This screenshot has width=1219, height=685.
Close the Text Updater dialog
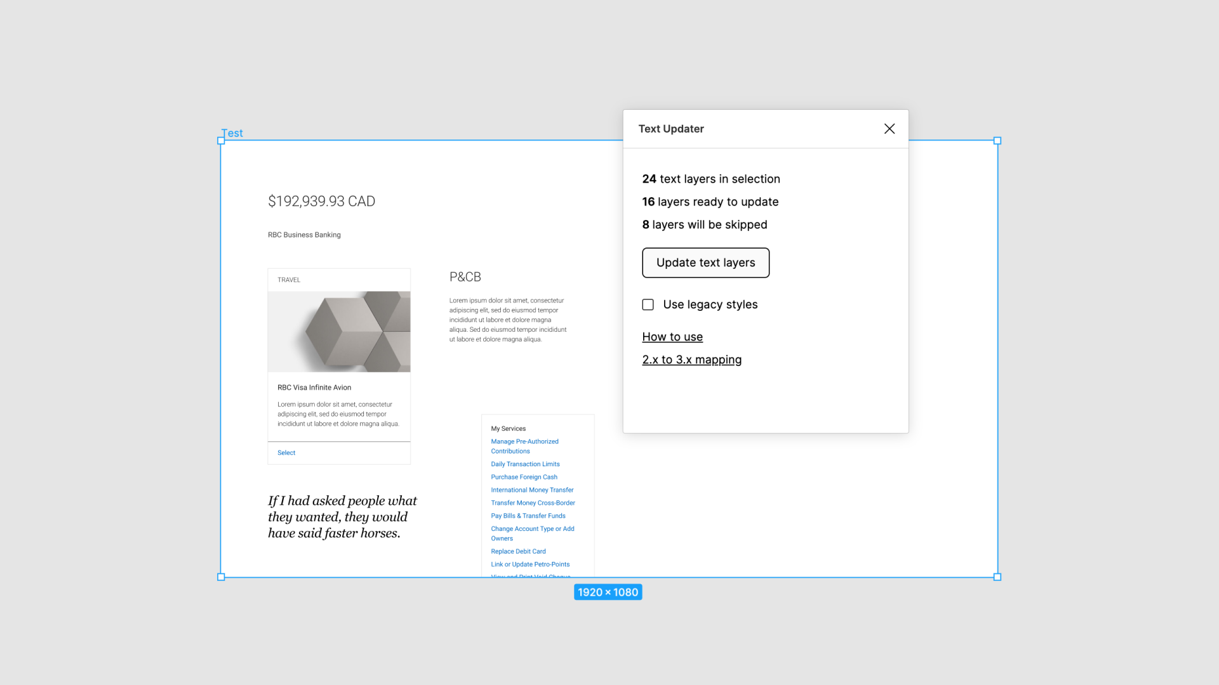coord(889,129)
